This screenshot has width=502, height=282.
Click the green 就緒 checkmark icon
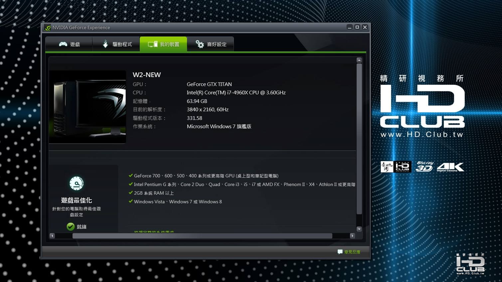pos(71,227)
